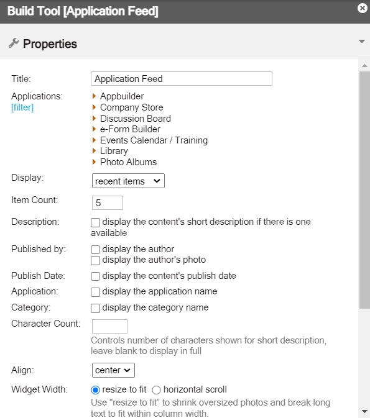Expand the Company Store arrow
This screenshot has height=418, width=370.
(94, 107)
